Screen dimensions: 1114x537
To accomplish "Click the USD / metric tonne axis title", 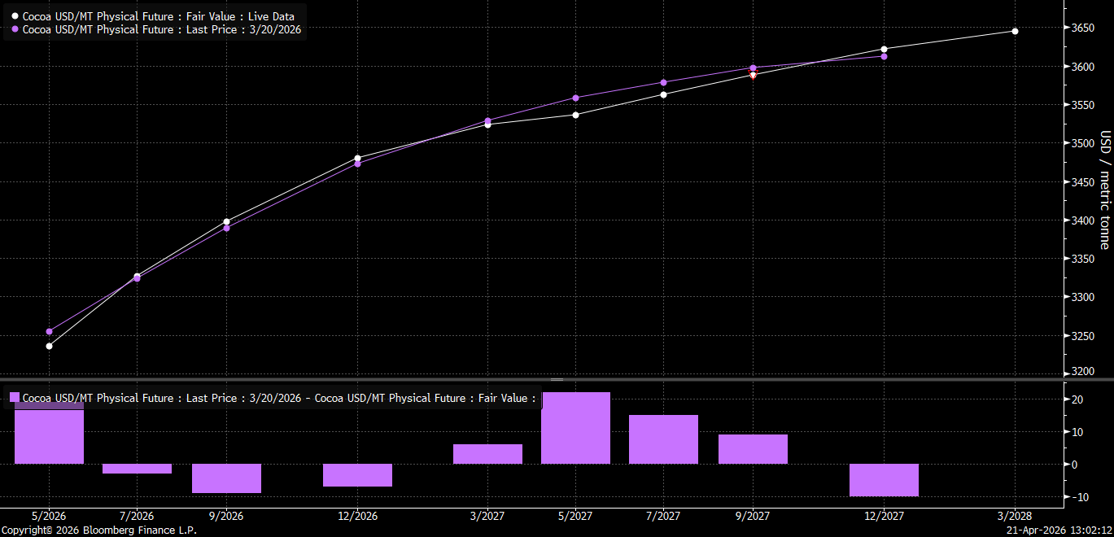I will click(1104, 189).
